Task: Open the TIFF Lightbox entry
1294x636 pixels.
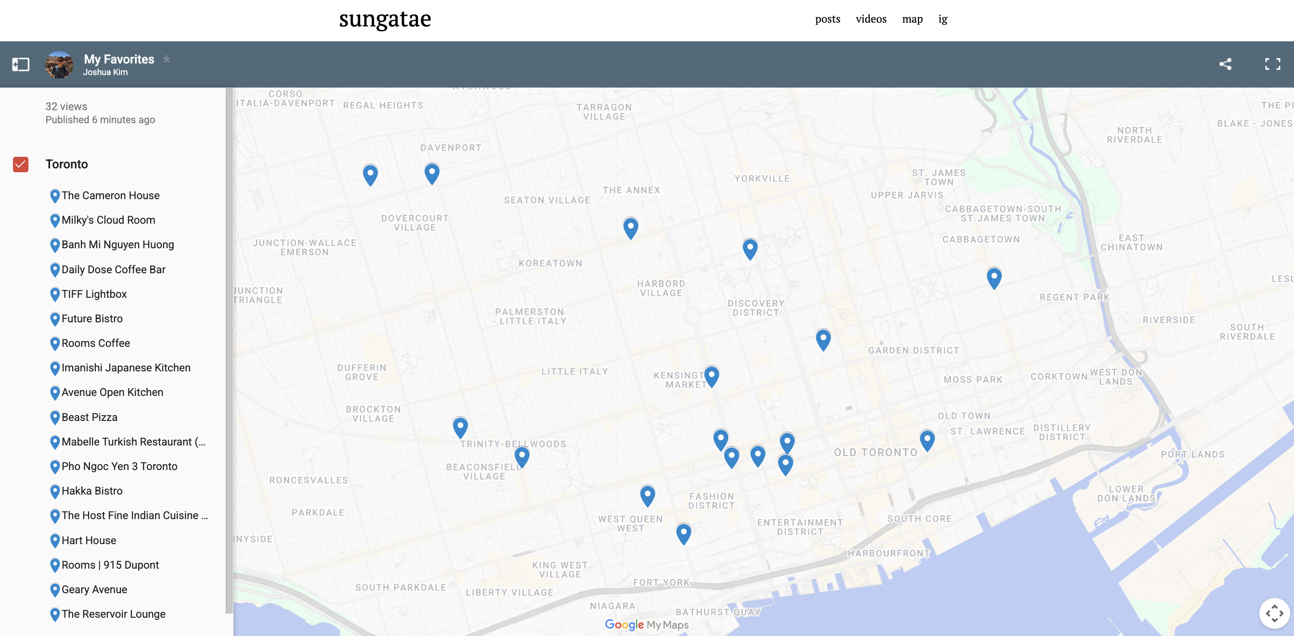Action: (x=94, y=294)
